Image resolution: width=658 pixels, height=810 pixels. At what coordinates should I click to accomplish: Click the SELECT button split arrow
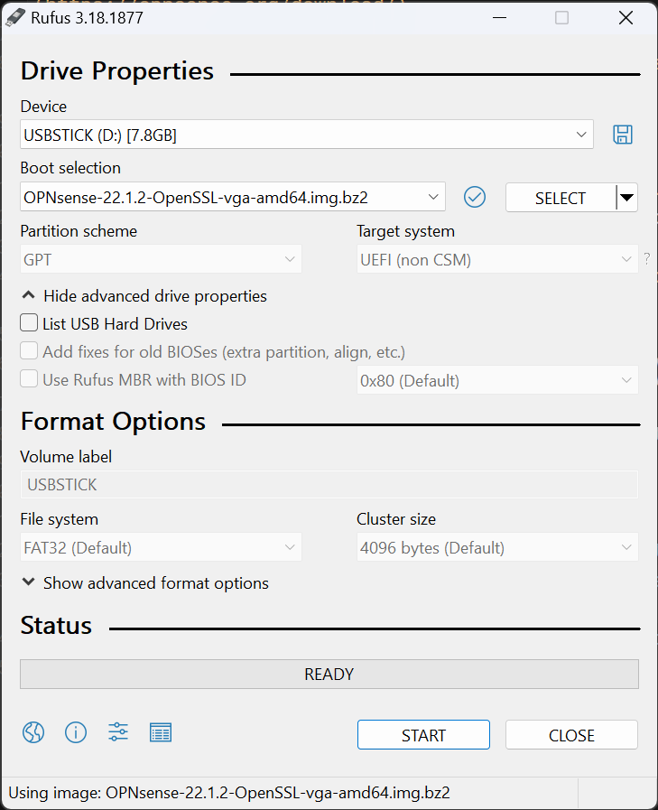[x=626, y=198]
